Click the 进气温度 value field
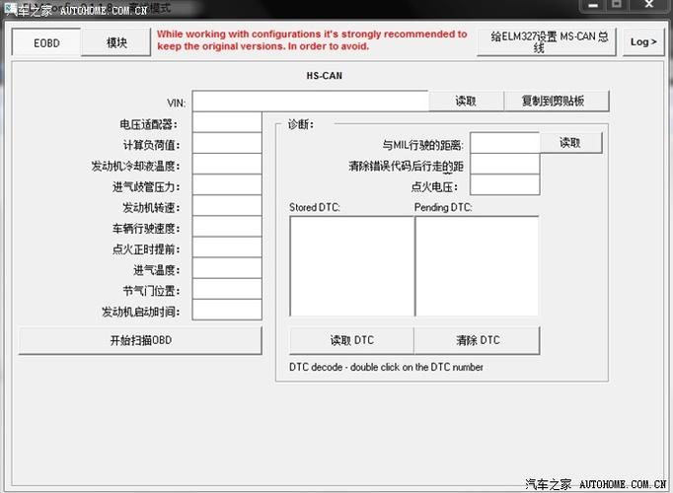673x493 pixels. 227,268
